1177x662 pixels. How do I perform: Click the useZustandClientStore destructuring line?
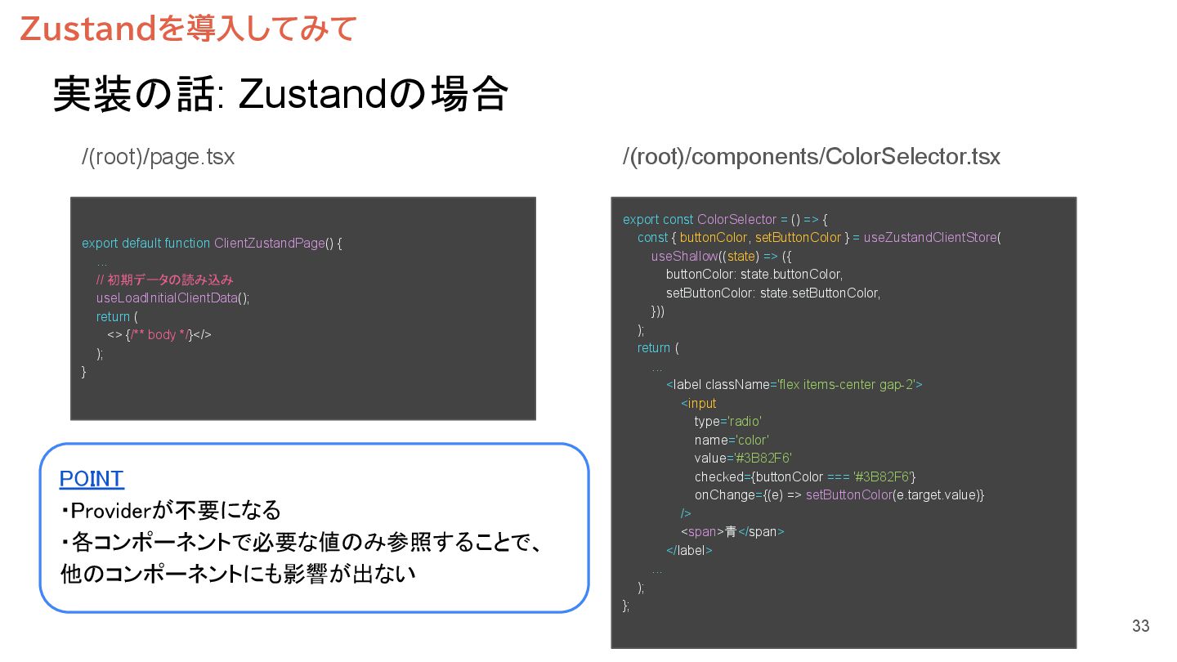(x=819, y=237)
